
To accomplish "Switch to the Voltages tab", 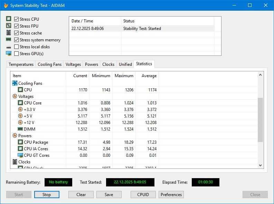I will [73, 64].
